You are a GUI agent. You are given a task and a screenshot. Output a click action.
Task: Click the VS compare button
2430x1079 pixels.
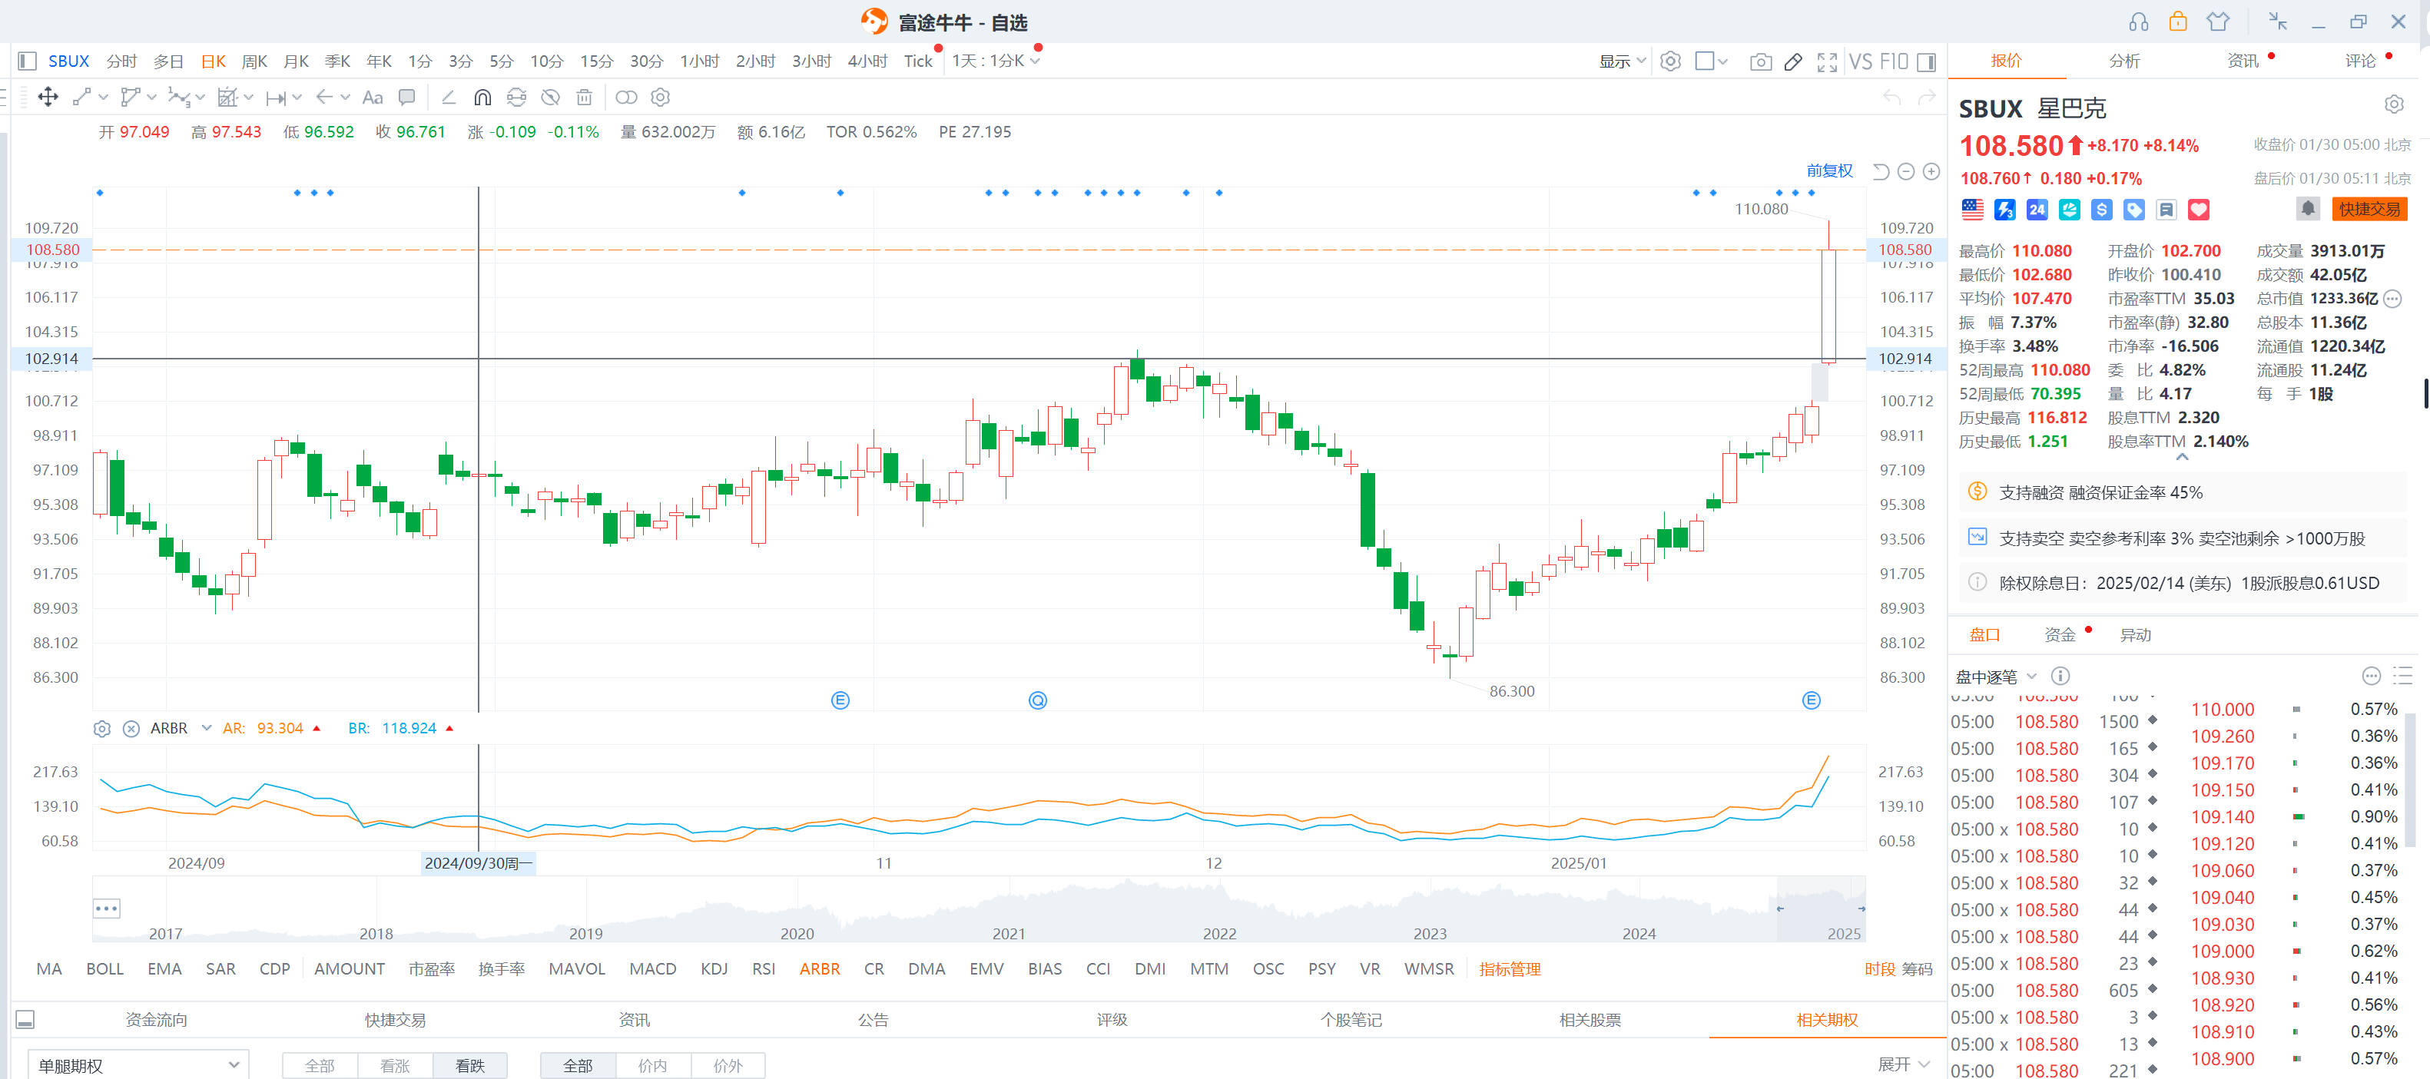coord(1860,62)
